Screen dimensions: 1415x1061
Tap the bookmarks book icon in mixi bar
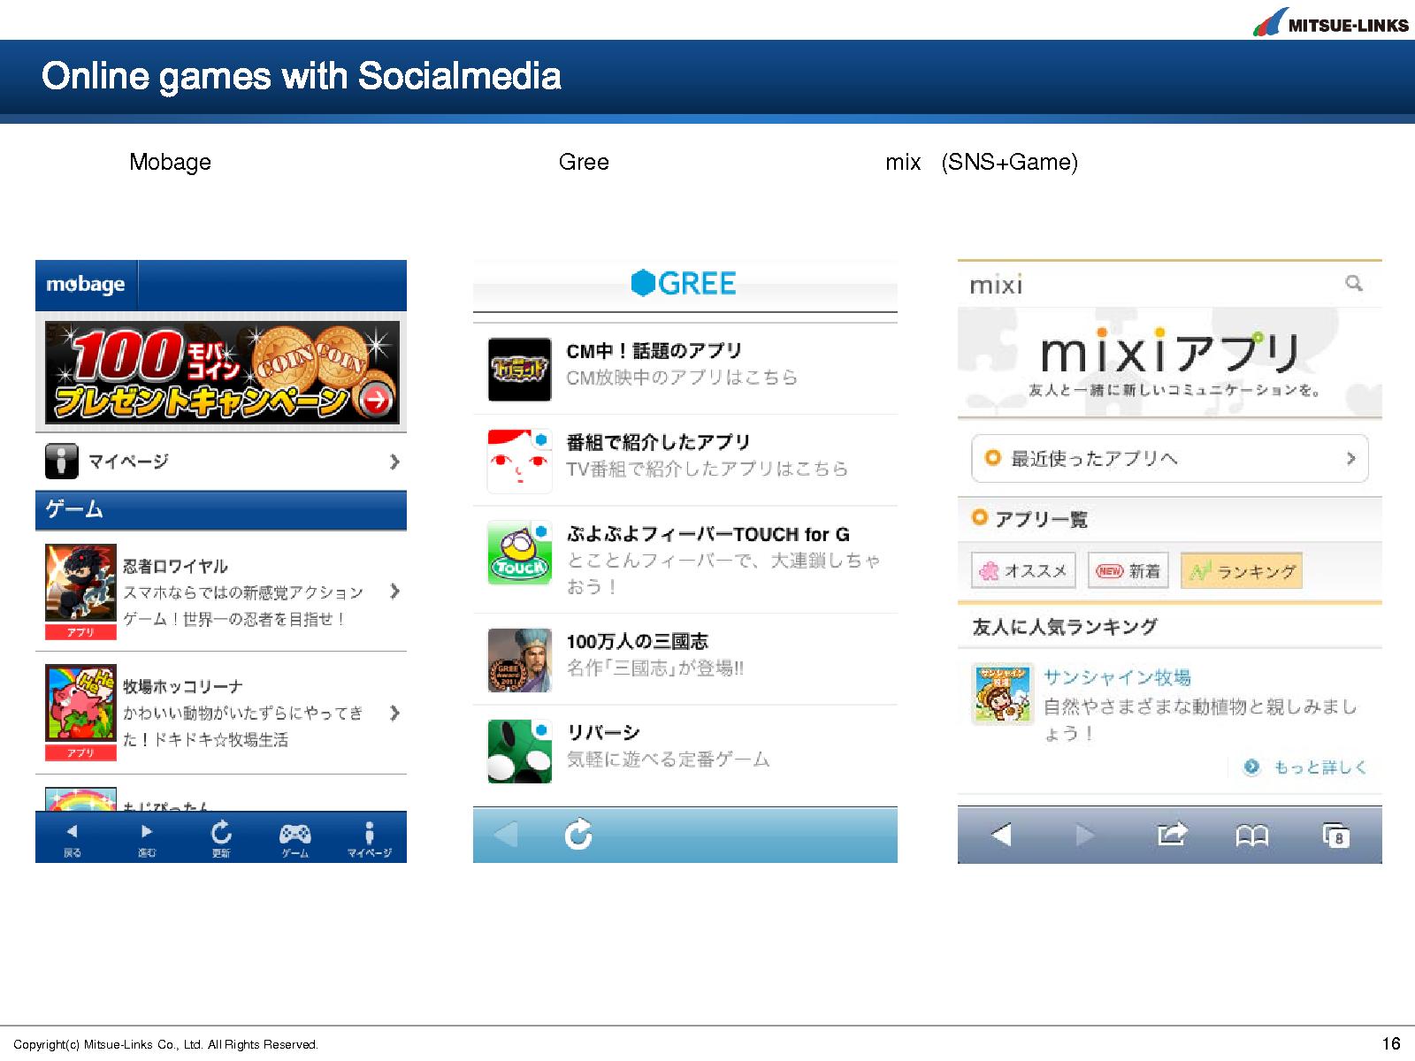(x=1251, y=835)
